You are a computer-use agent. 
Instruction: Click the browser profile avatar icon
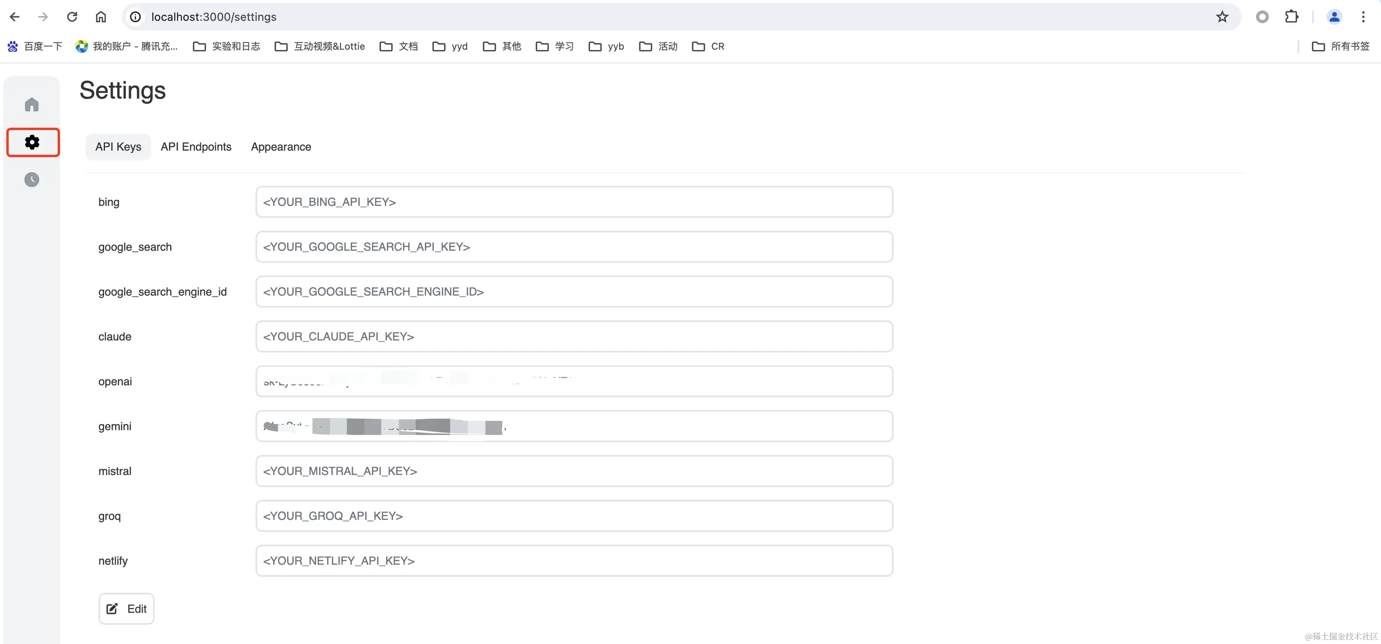(1334, 16)
